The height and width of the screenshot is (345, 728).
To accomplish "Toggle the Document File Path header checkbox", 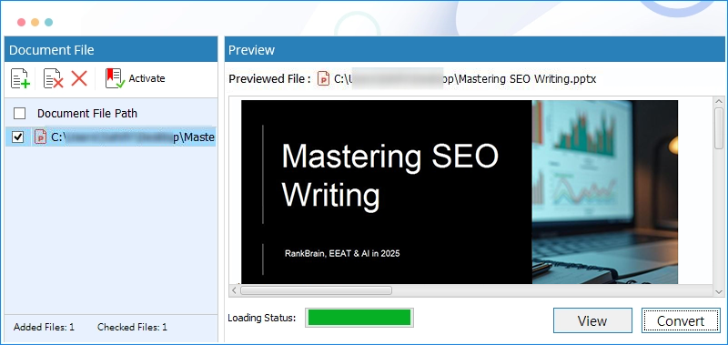I will tap(19, 113).
